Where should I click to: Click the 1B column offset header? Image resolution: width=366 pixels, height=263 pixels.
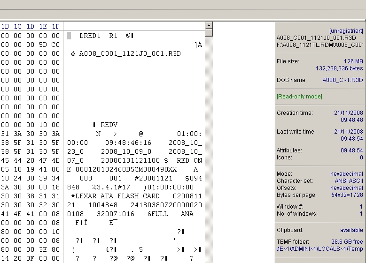click(x=5, y=26)
